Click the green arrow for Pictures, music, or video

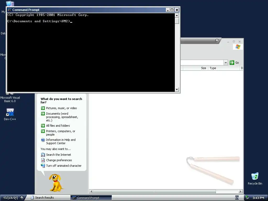tap(43, 108)
